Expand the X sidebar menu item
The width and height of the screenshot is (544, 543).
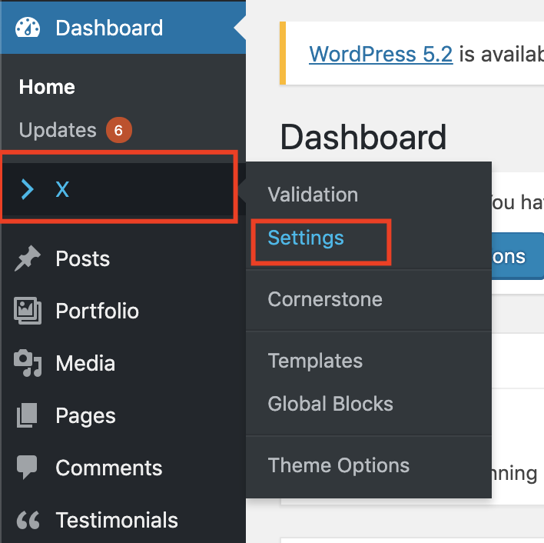point(63,189)
